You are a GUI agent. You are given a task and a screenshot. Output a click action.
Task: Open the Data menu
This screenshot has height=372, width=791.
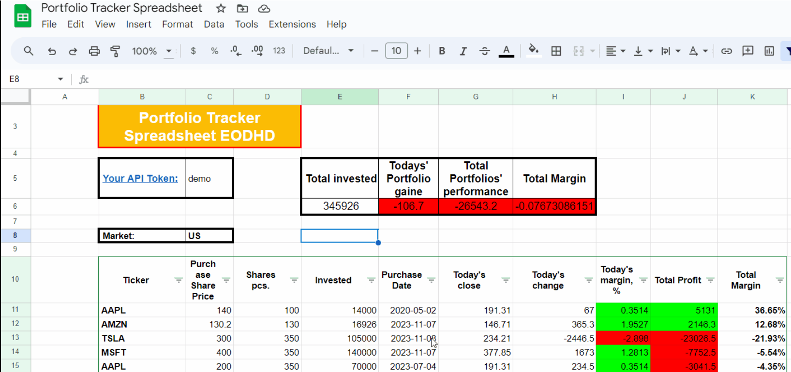click(214, 24)
